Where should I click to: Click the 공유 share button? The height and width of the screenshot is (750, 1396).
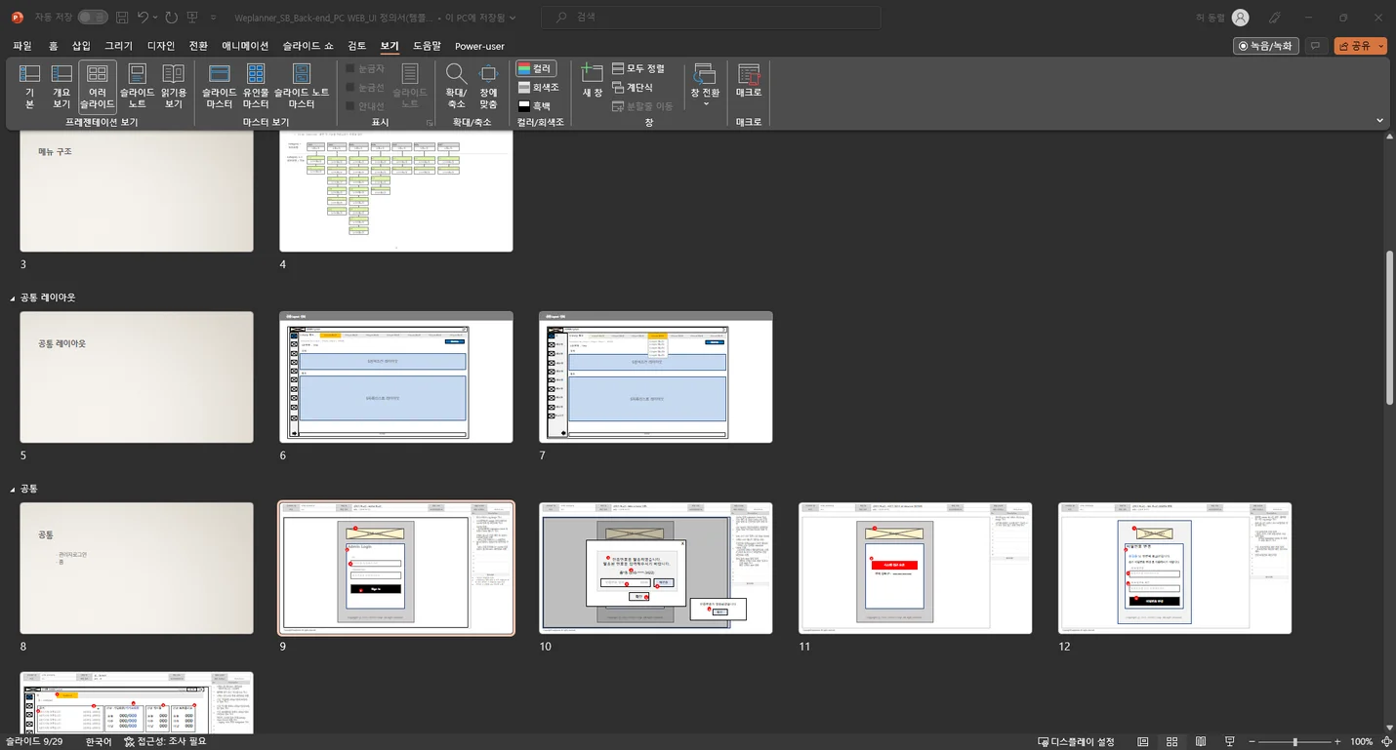click(1354, 46)
